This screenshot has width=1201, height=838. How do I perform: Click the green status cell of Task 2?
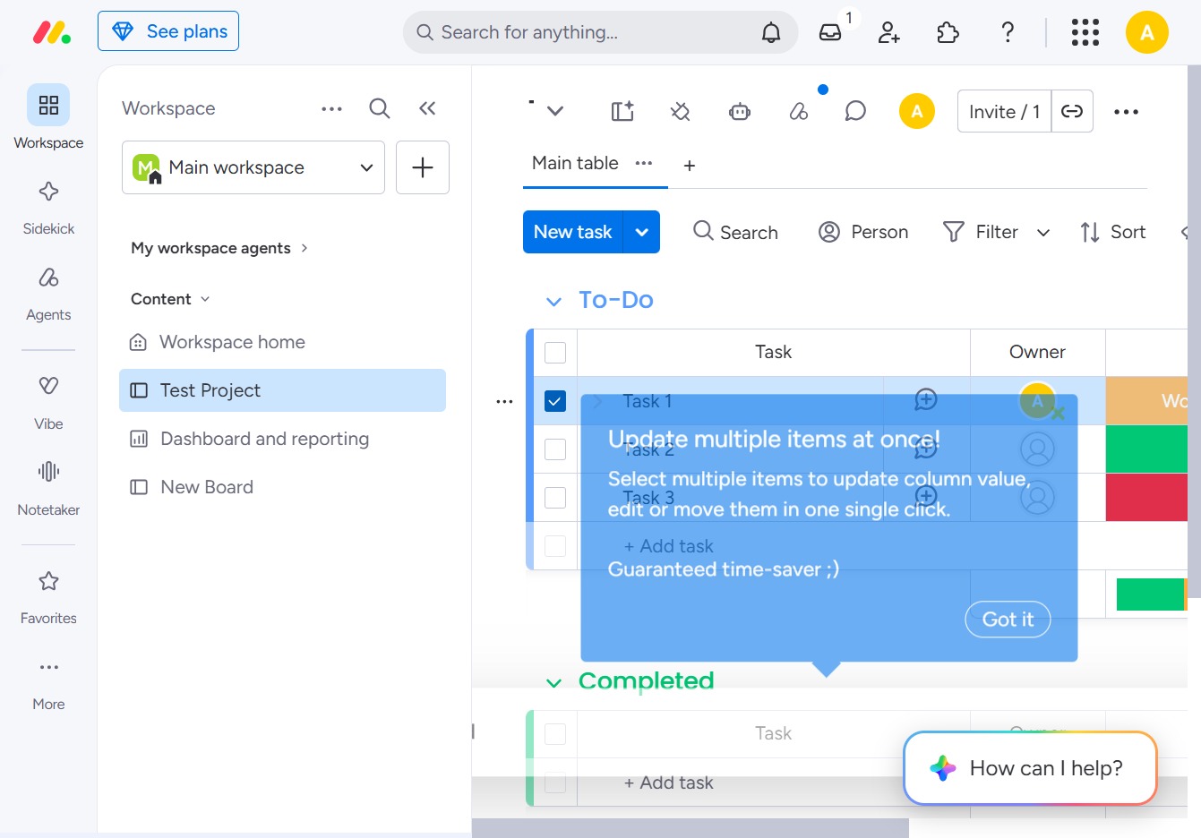coord(1146,449)
